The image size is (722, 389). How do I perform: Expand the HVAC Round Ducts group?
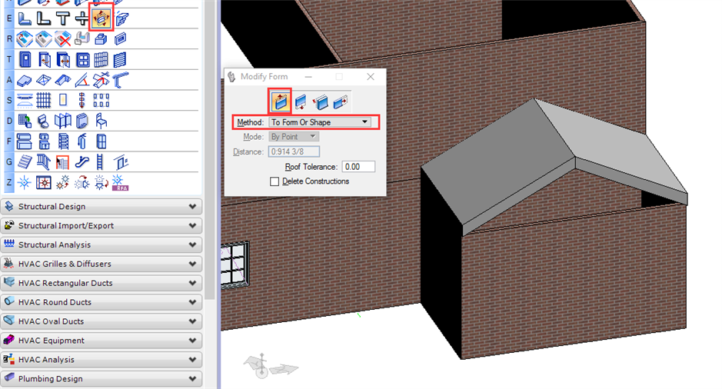(101, 302)
